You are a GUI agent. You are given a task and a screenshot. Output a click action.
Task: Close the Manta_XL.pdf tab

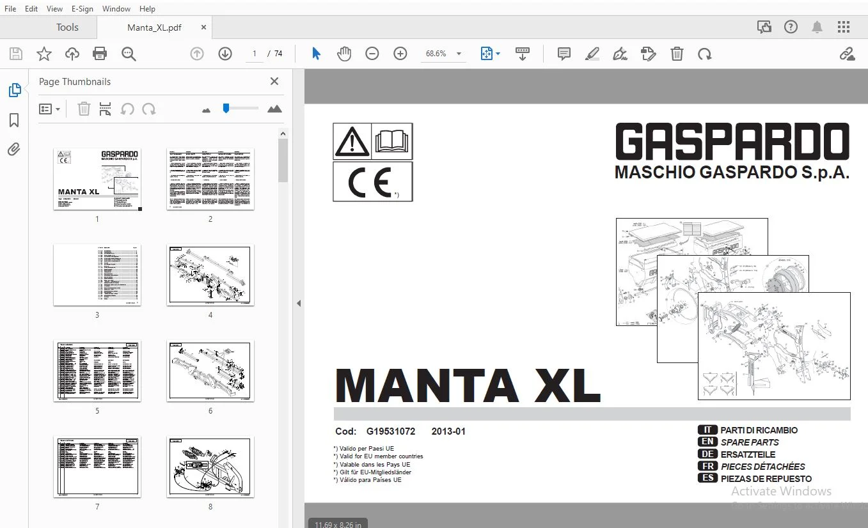tap(203, 27)
